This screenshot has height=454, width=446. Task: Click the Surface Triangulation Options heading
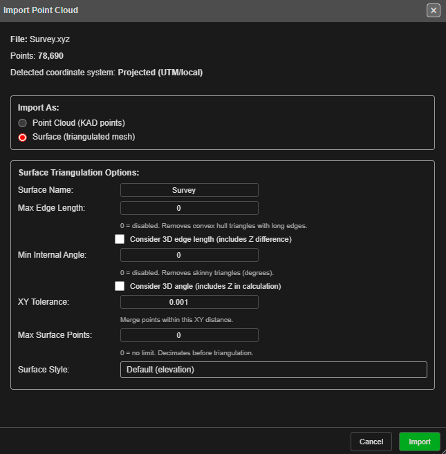pos(79,173)
